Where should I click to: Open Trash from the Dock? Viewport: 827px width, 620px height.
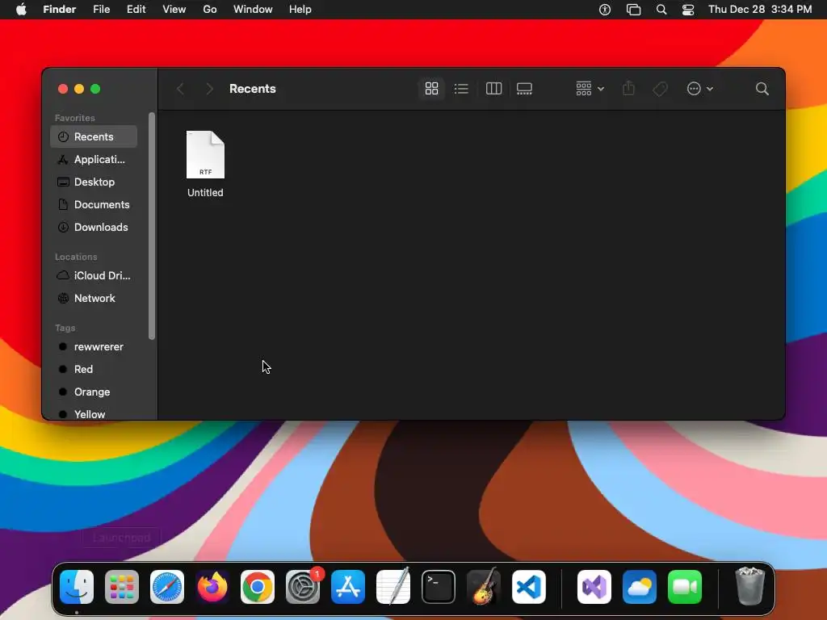tap(750, 586)
